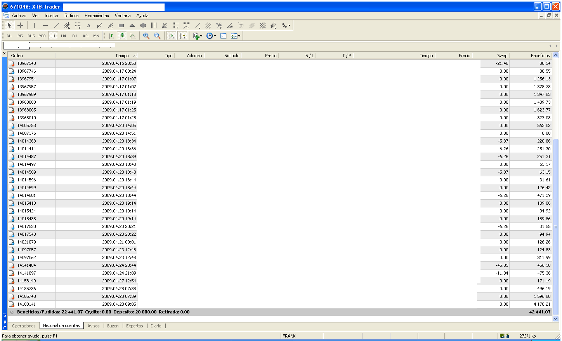Click the history list scrollbar up arrow

click(555, 55)
